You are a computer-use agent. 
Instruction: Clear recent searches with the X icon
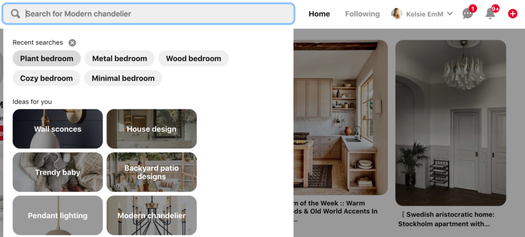click(72, 43)
